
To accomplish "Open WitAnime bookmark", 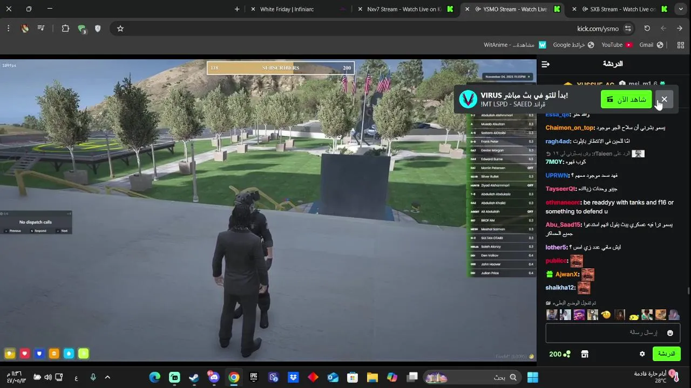I will pyautogui.click(x=515, y=45).
